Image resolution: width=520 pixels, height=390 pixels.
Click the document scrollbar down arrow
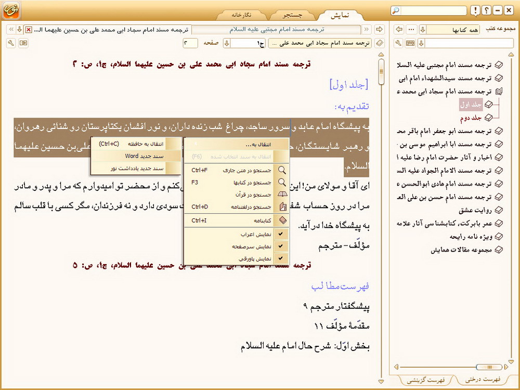point(381,381)
